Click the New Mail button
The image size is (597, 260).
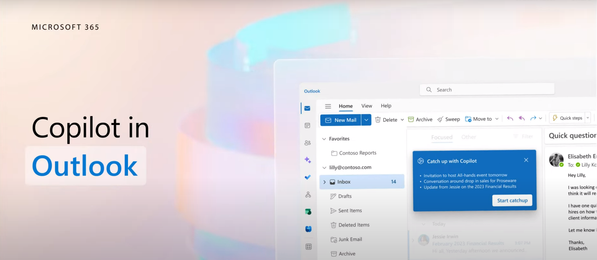pyautogui.click(x=341, y=120)
